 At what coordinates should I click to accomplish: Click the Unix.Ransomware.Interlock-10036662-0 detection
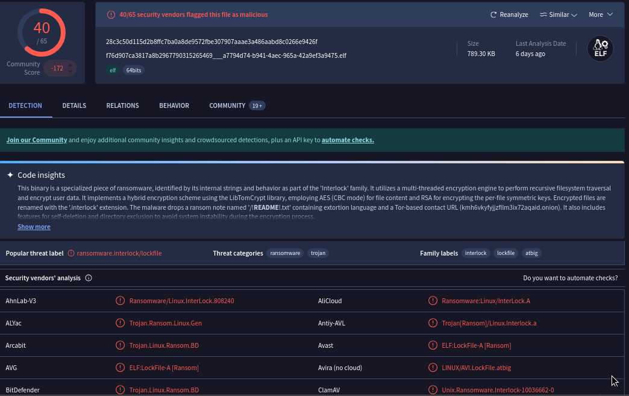[x=498, y=390]
